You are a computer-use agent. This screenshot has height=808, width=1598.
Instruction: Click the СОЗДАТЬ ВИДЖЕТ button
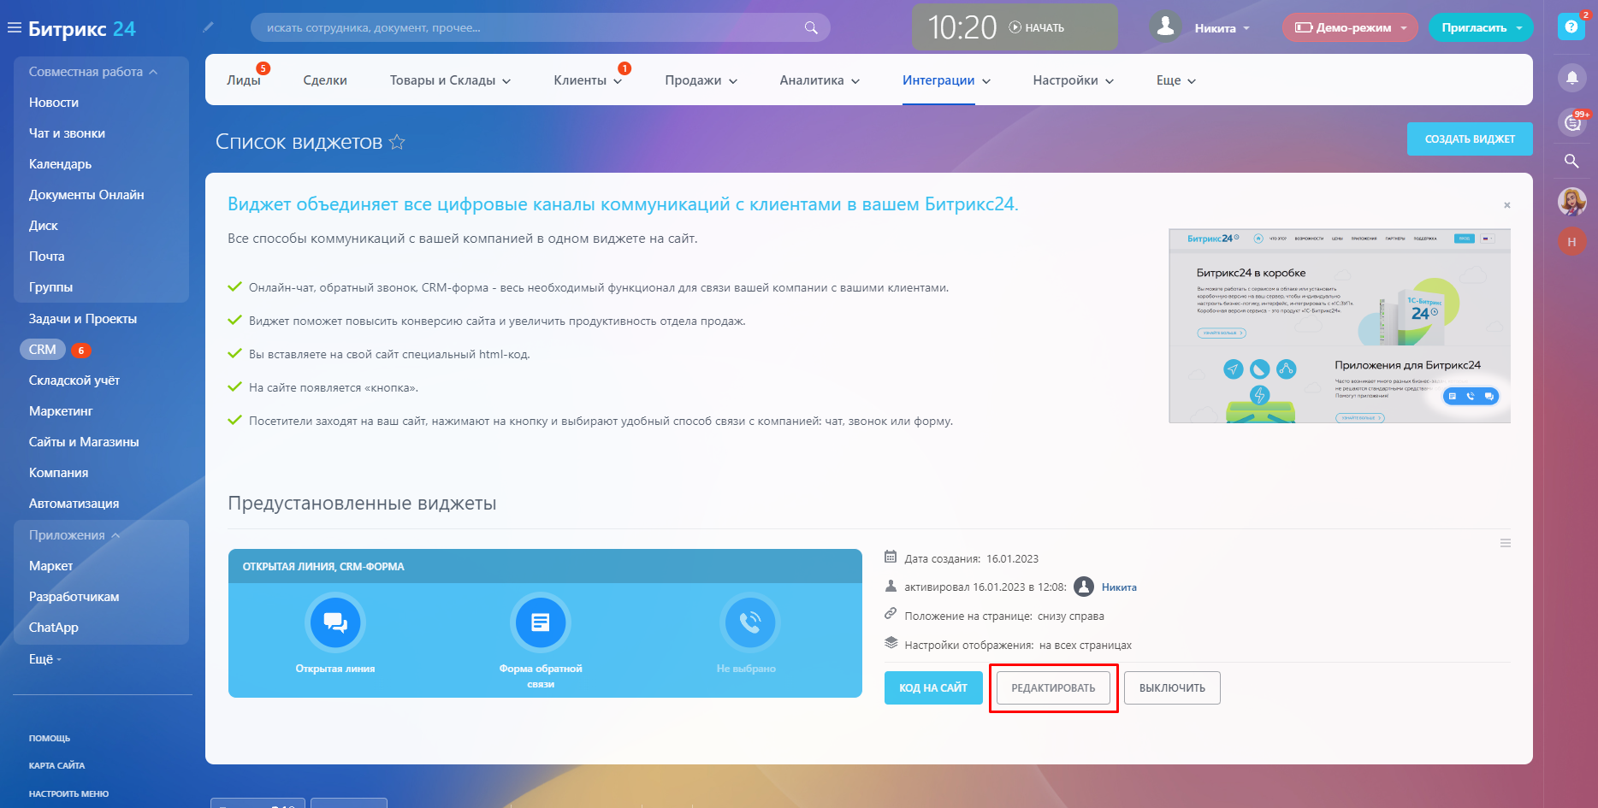[1469, 139]
